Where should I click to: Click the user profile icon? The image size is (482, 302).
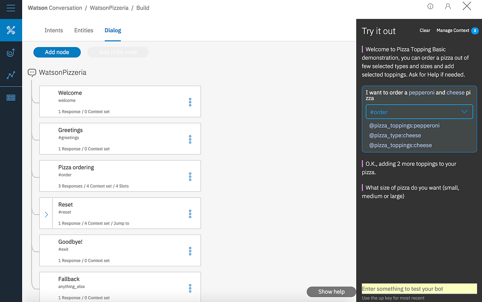click(447, 6)
